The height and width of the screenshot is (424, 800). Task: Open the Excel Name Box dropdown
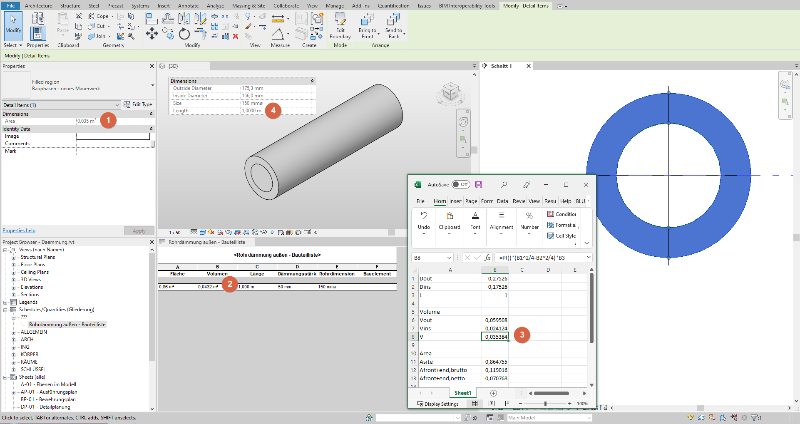pos(449,258)
